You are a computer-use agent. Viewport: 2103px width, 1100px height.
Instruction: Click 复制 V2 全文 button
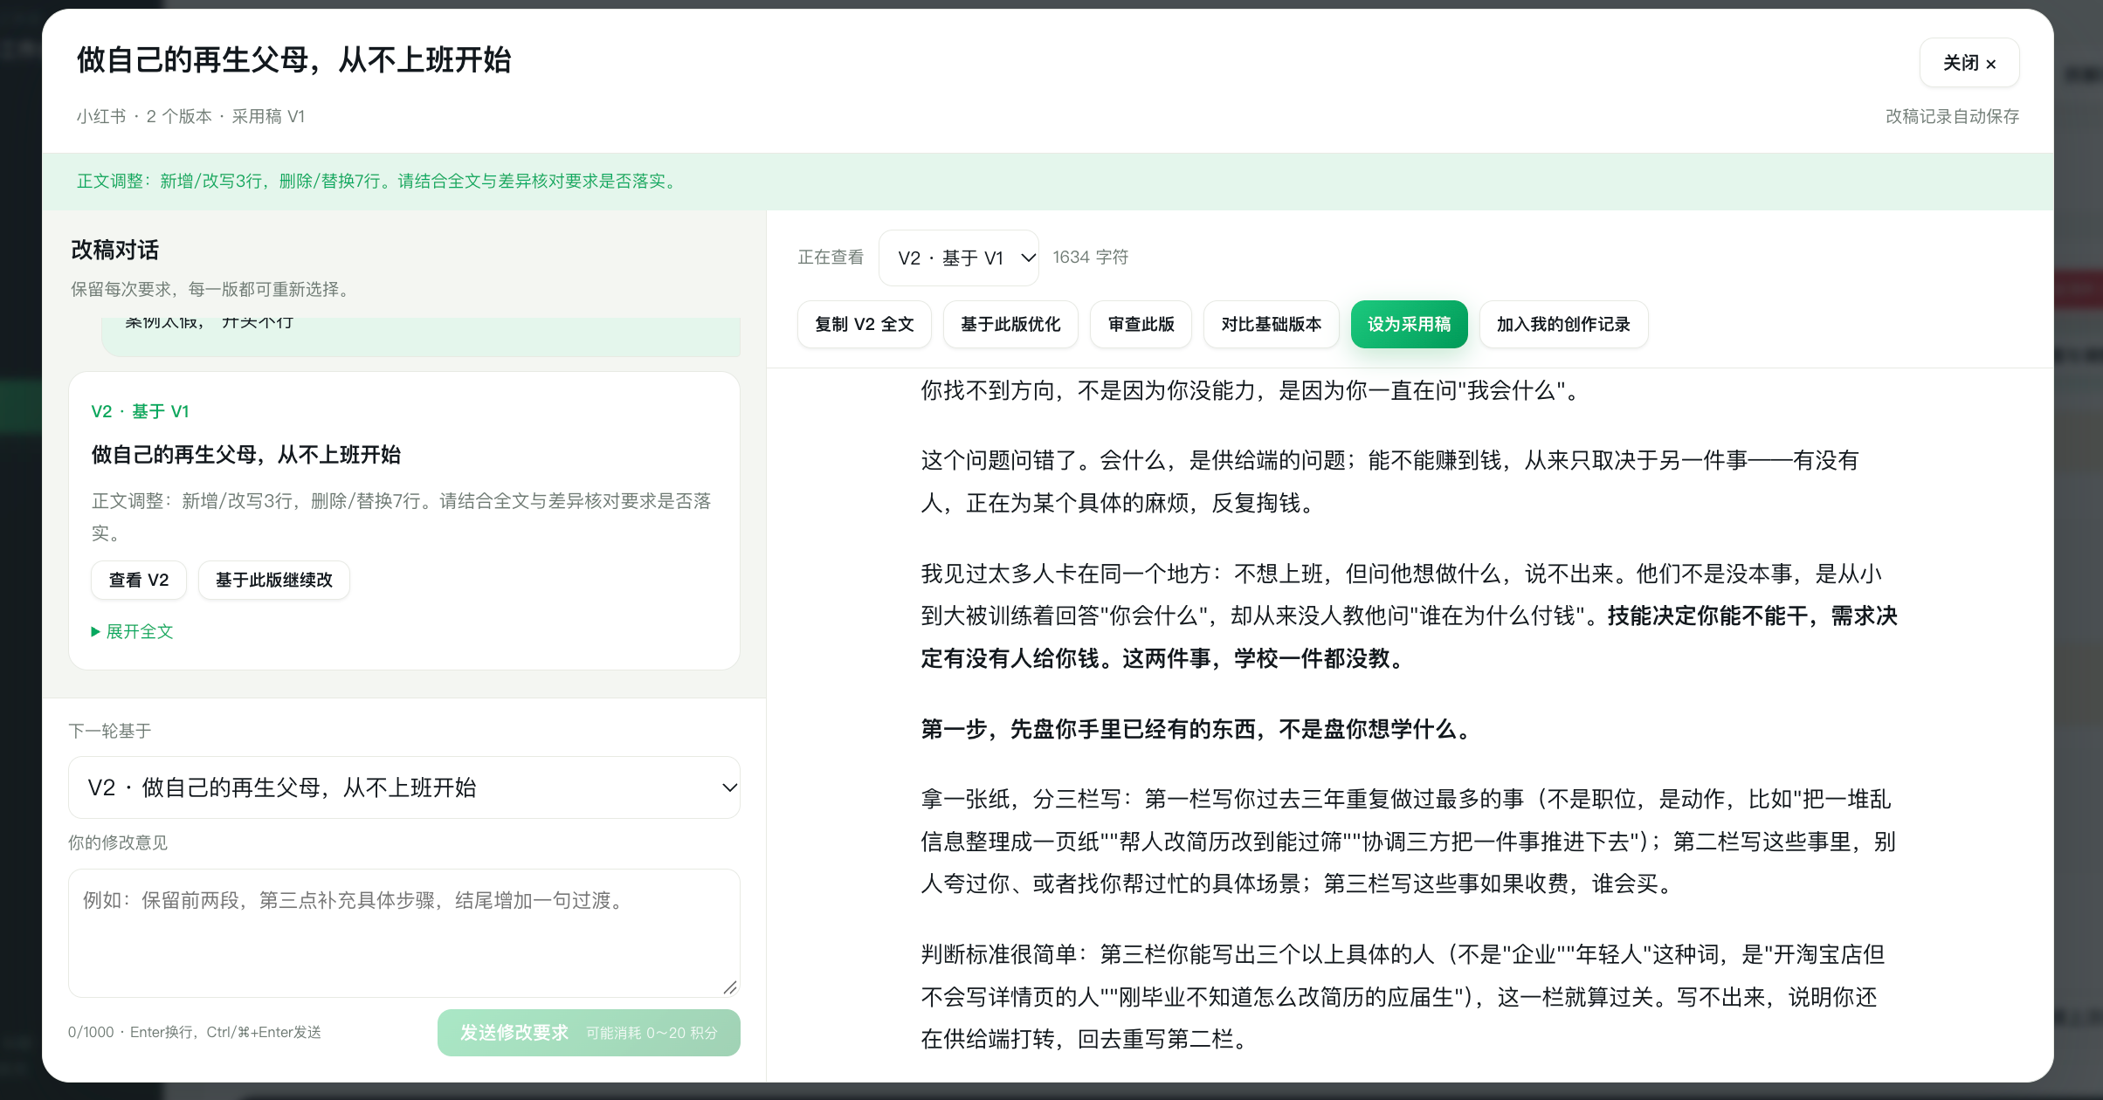[x=864, y=325]
